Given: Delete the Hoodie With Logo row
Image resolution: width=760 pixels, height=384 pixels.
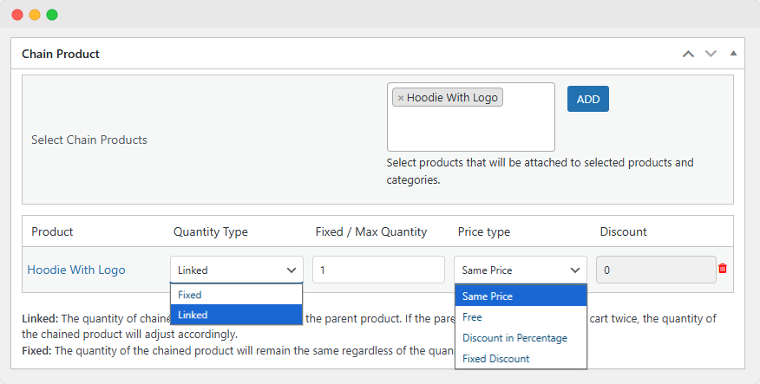Looking at the screenshot, I should coord(723,269).
